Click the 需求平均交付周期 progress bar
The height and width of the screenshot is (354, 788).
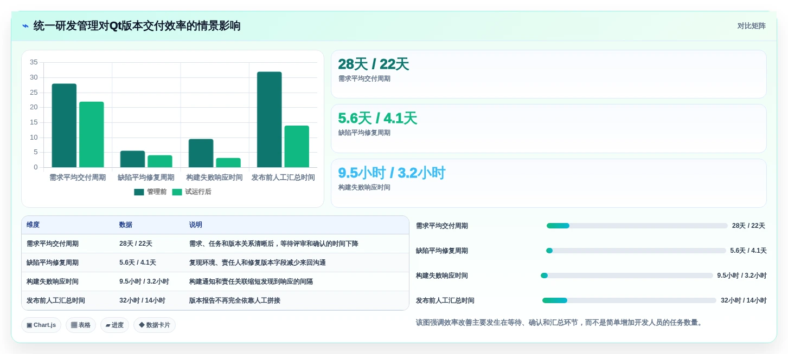pos(637,226)
